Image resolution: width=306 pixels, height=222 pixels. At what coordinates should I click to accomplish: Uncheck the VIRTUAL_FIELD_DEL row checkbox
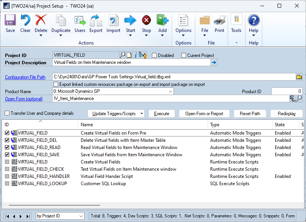coord(7,140)
